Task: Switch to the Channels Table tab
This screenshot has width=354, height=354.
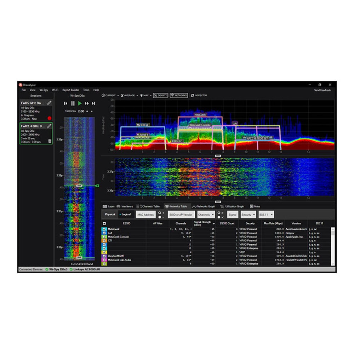Action: [x=148, y=207]
